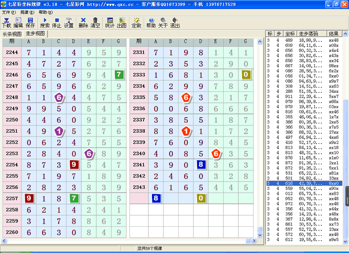Select the rule row with coordinate 876

pos(304,157)
